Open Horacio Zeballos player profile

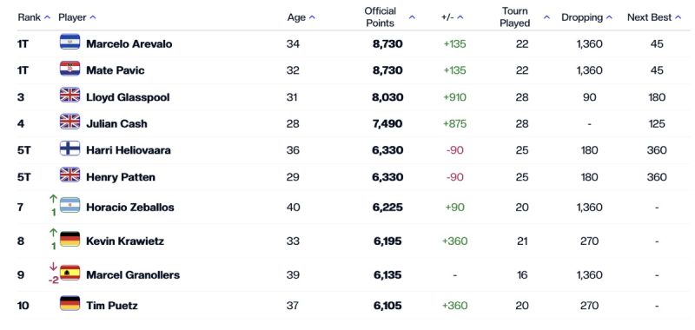[129, 208]
